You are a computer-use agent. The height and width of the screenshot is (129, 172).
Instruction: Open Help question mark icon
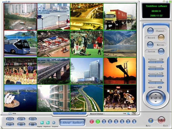click(10, 113)
